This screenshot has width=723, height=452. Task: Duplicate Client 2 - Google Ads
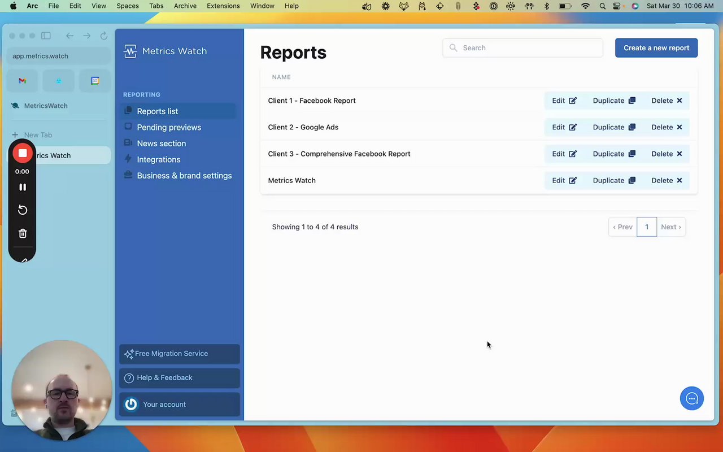point(614,127)
